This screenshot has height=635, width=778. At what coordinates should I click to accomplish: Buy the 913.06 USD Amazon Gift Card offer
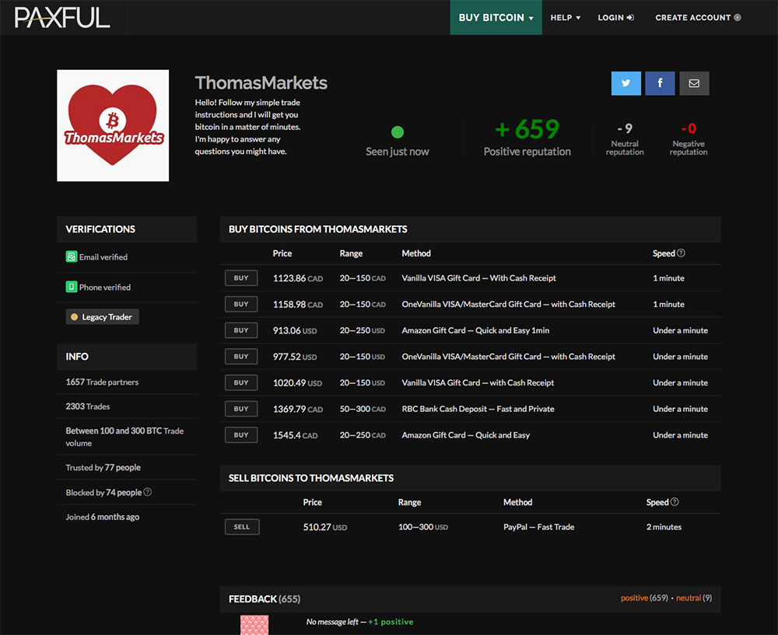pyautogui.click(x=241, y=330)
